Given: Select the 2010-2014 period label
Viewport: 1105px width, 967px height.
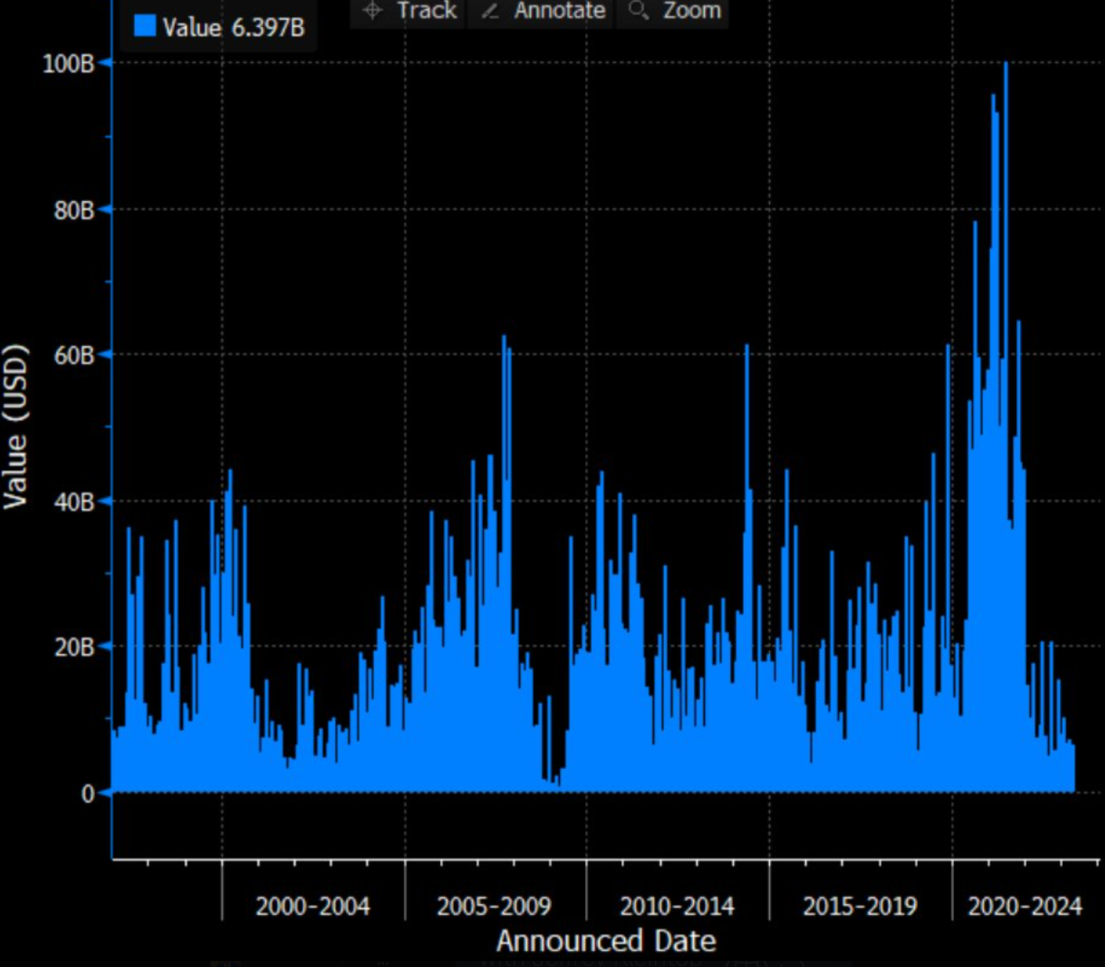Looking at the screenshot, I should (676, 906).
